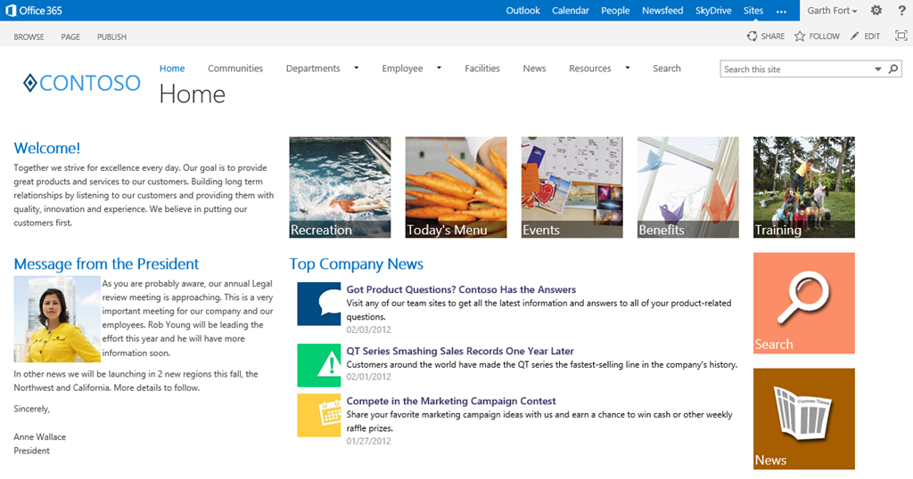
Task: Click the Message from the President heading
Action: [x=107, y=264]
